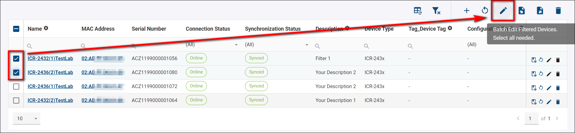Delete the ICR-2432(1)TestLab row via trash icon

point(558,60)
